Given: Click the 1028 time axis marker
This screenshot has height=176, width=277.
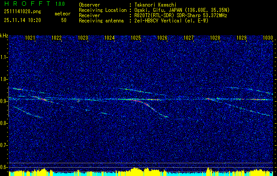Looking at the screenshot, I should click(x=215, y=37).
